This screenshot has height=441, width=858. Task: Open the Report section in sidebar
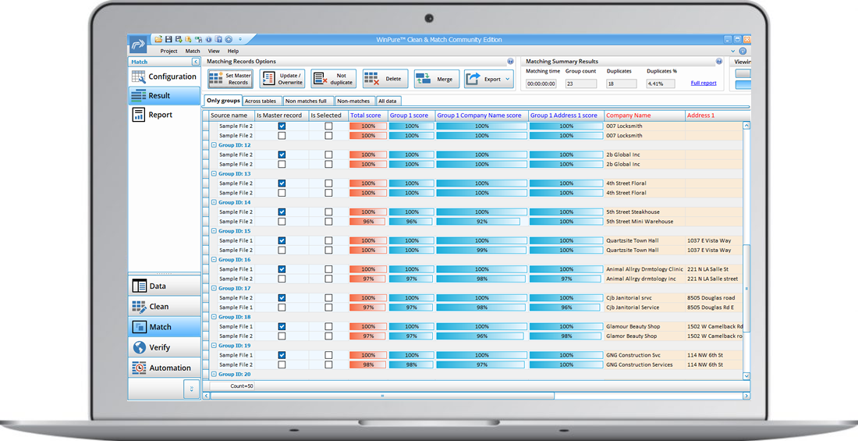(164, 115)
